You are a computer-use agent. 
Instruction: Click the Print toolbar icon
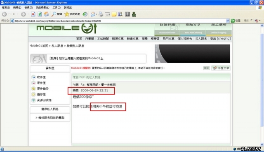point(101,14)
